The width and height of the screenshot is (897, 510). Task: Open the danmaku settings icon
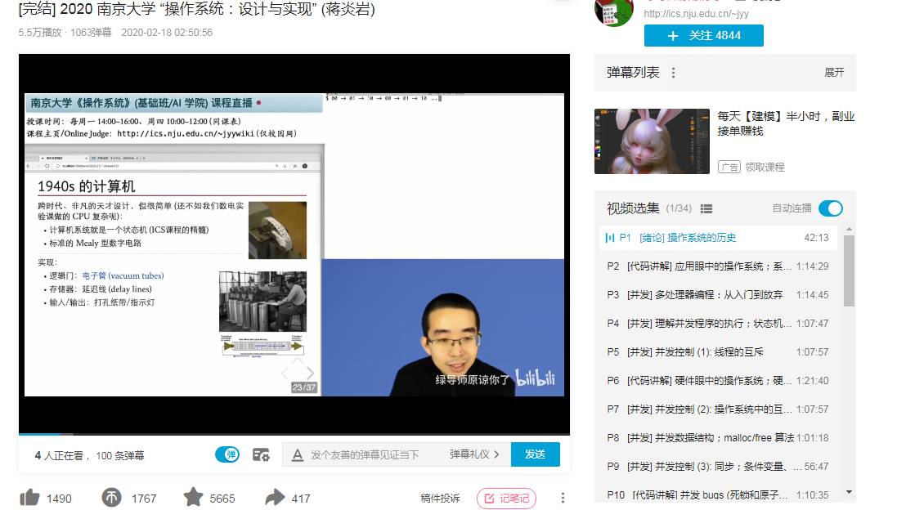click(261, 454)
